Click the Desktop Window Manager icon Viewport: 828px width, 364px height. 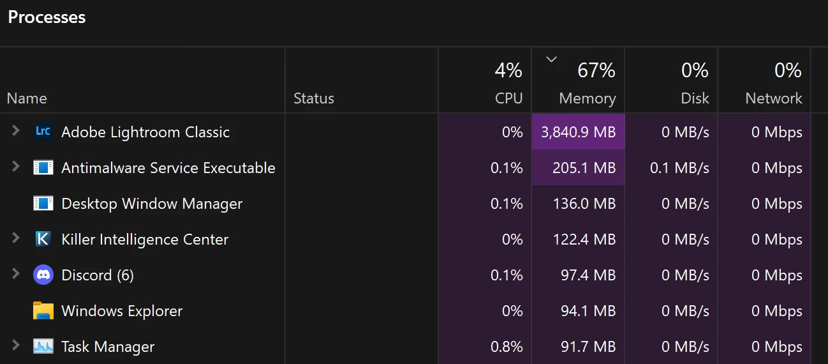click(x=43, y=204)
